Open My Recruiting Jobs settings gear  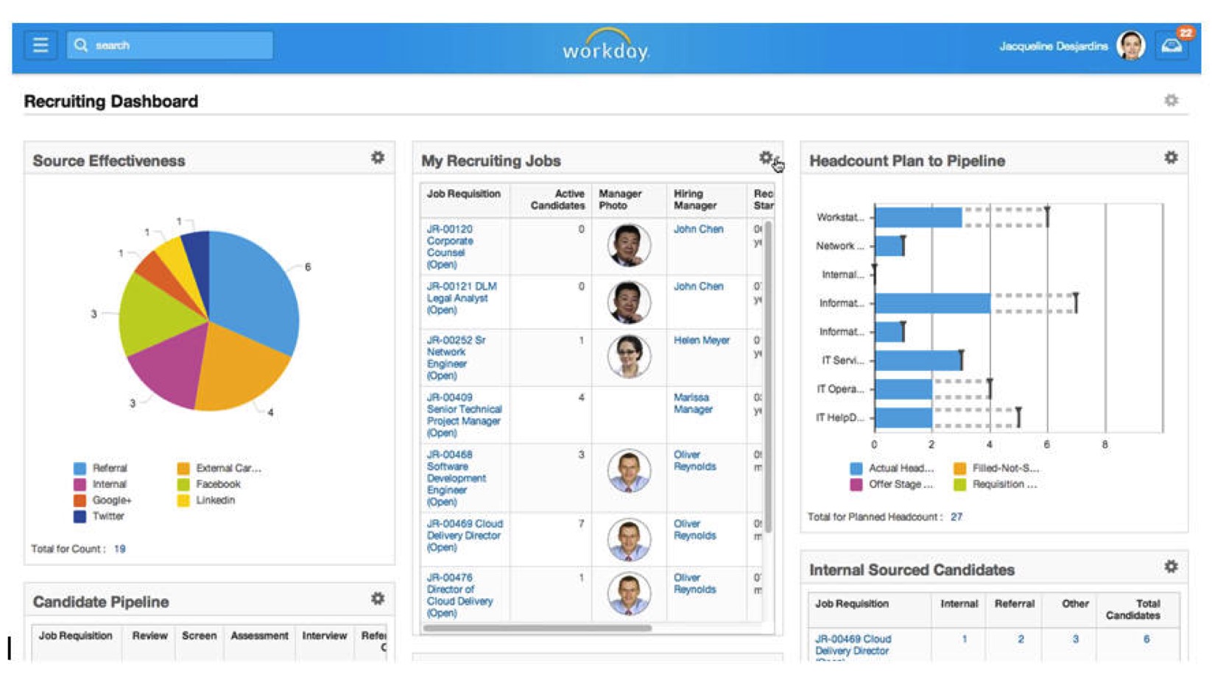767,157
